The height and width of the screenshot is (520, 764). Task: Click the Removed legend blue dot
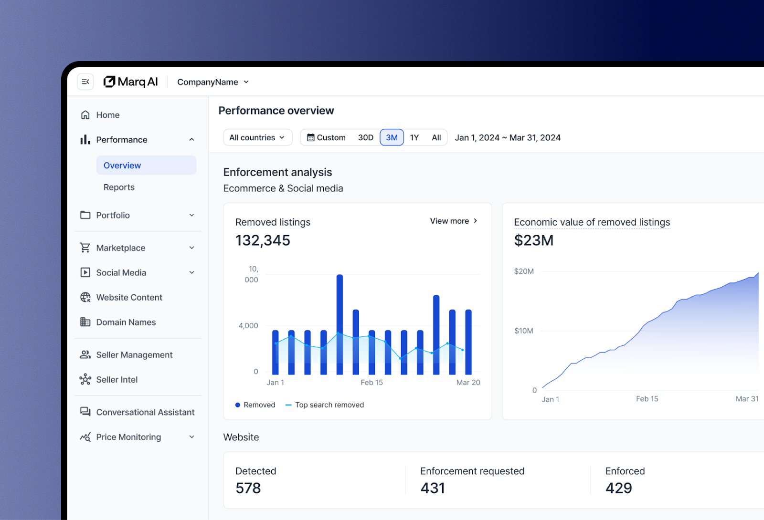click(238, 405)
